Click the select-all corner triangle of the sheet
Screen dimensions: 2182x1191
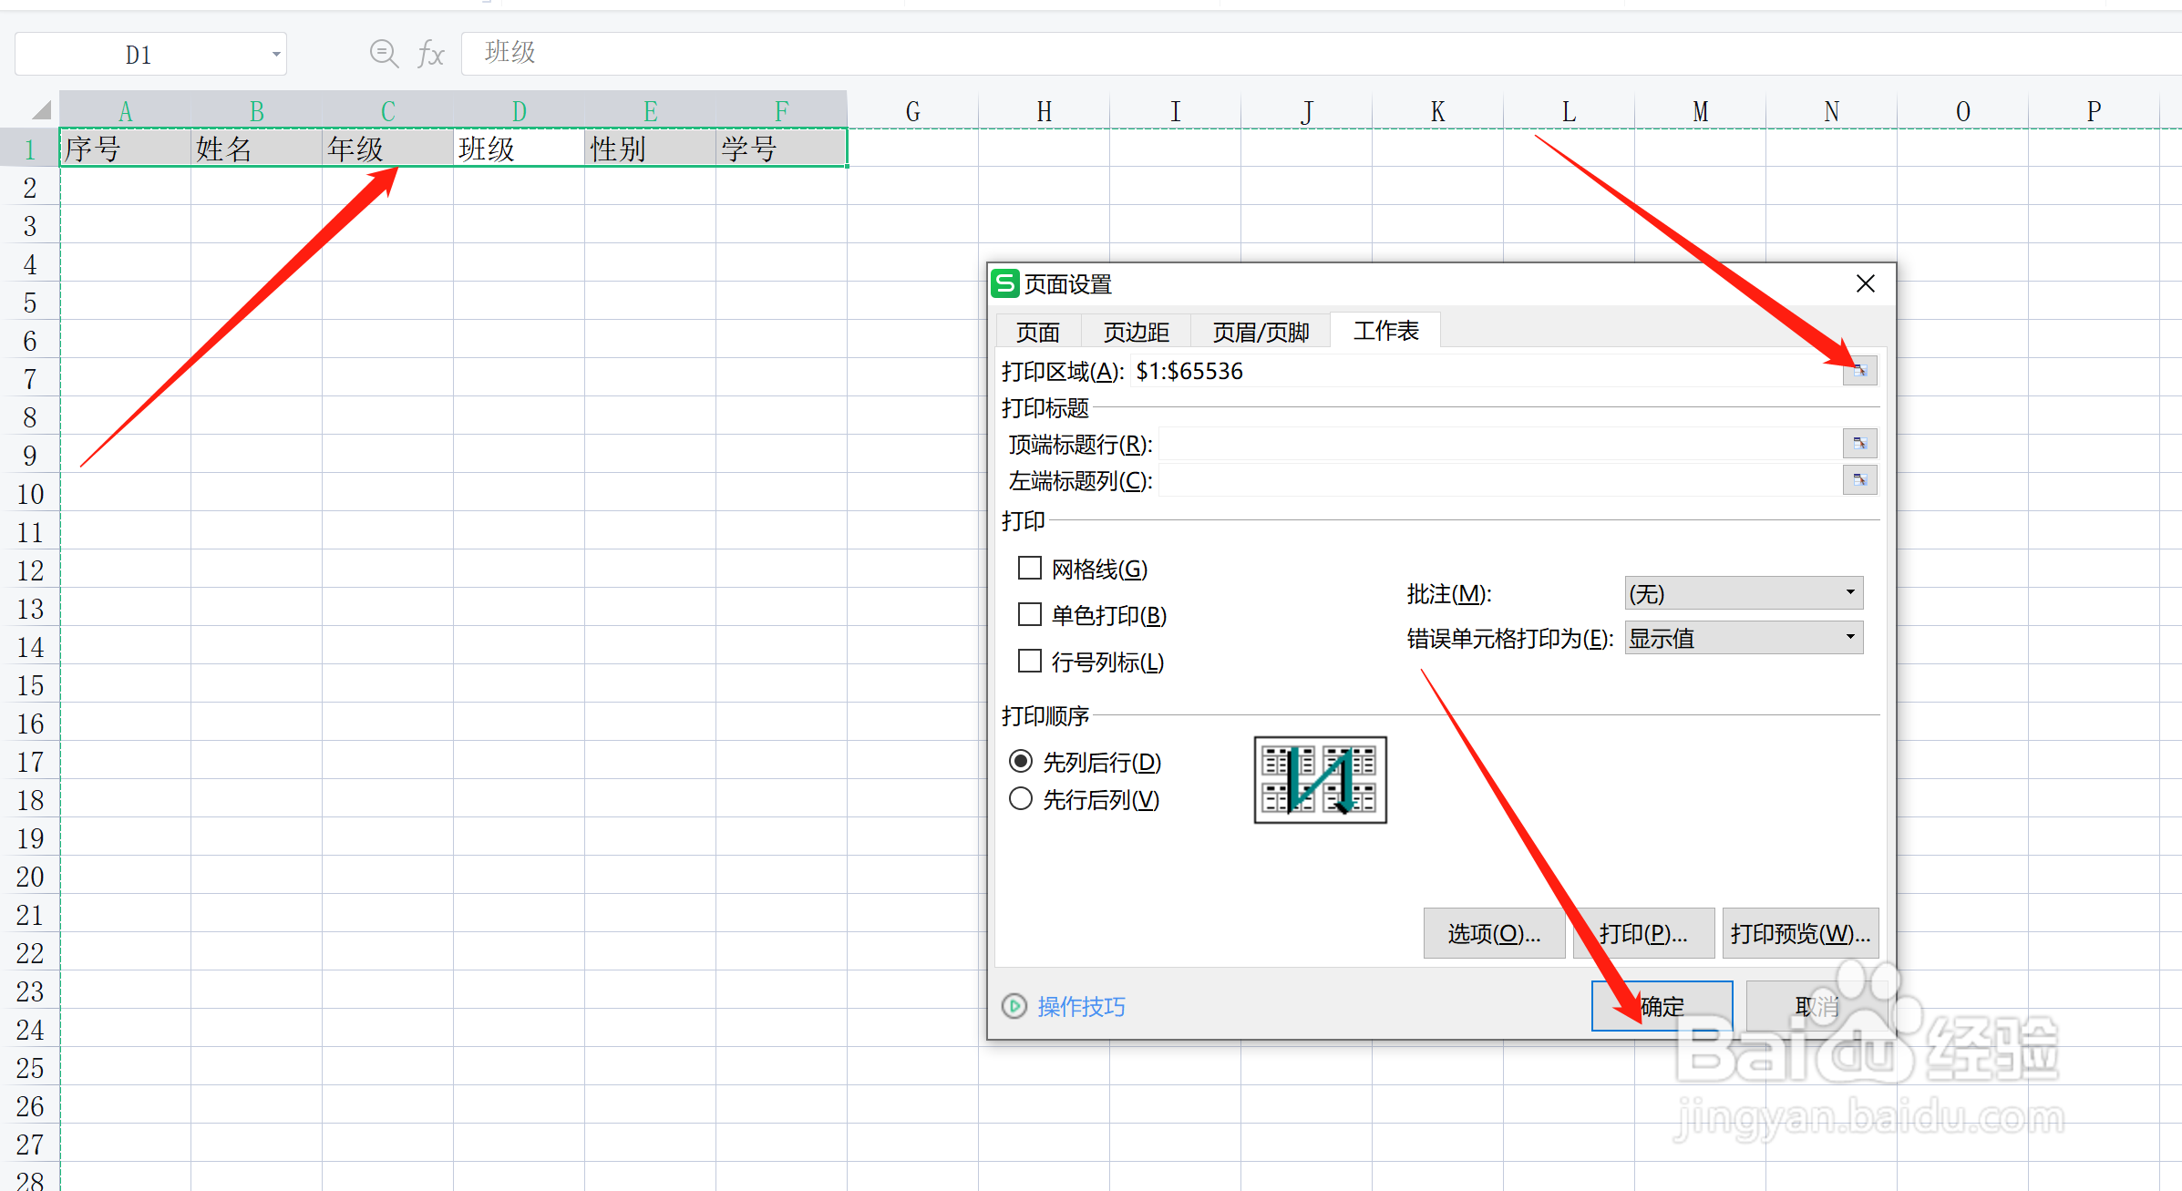click(40, 111)
